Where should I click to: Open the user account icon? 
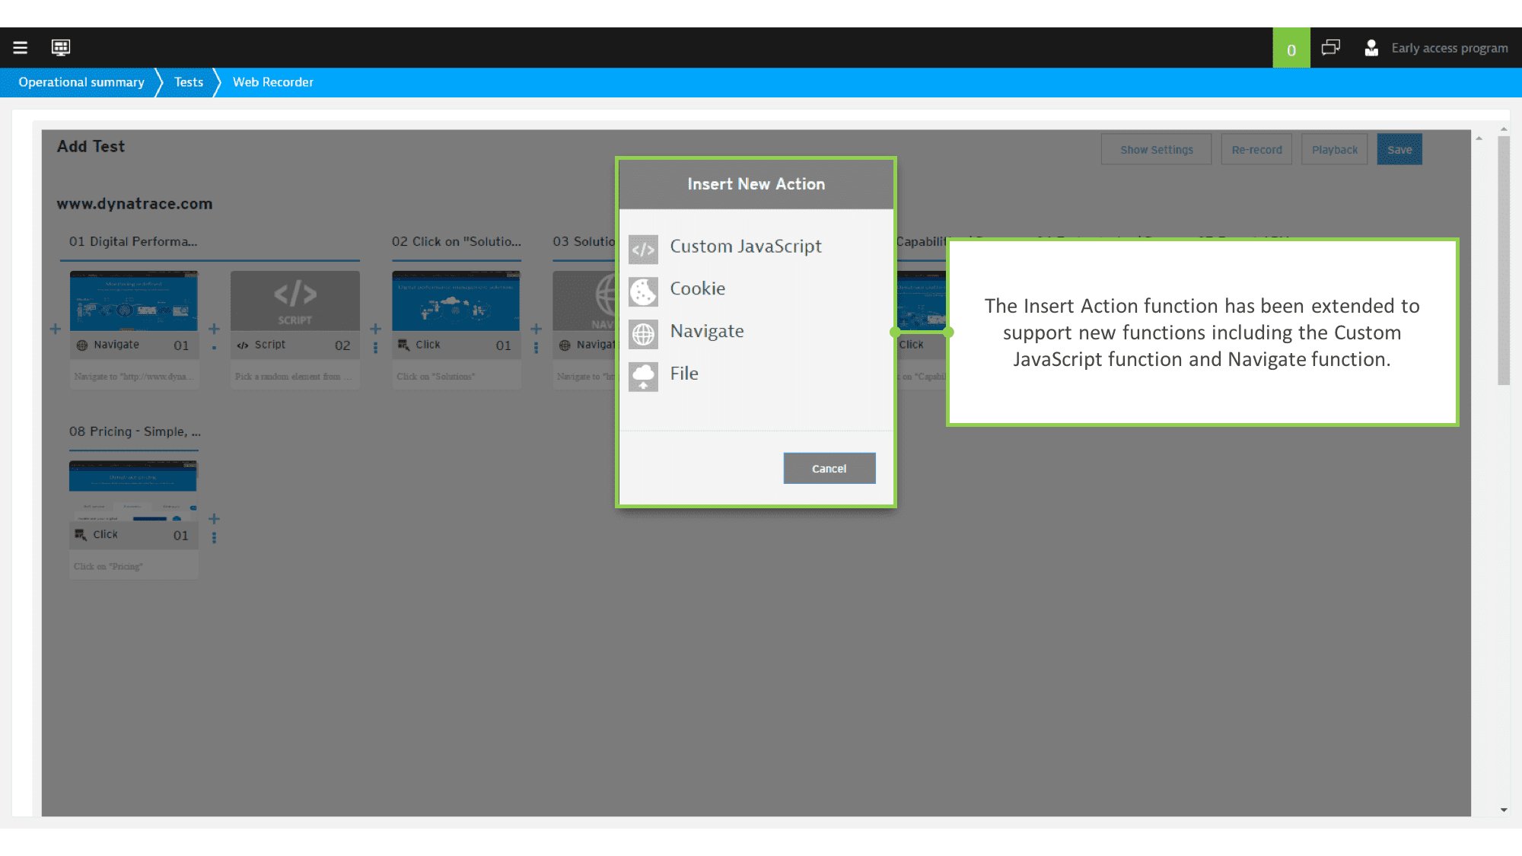click(1371, 48)
